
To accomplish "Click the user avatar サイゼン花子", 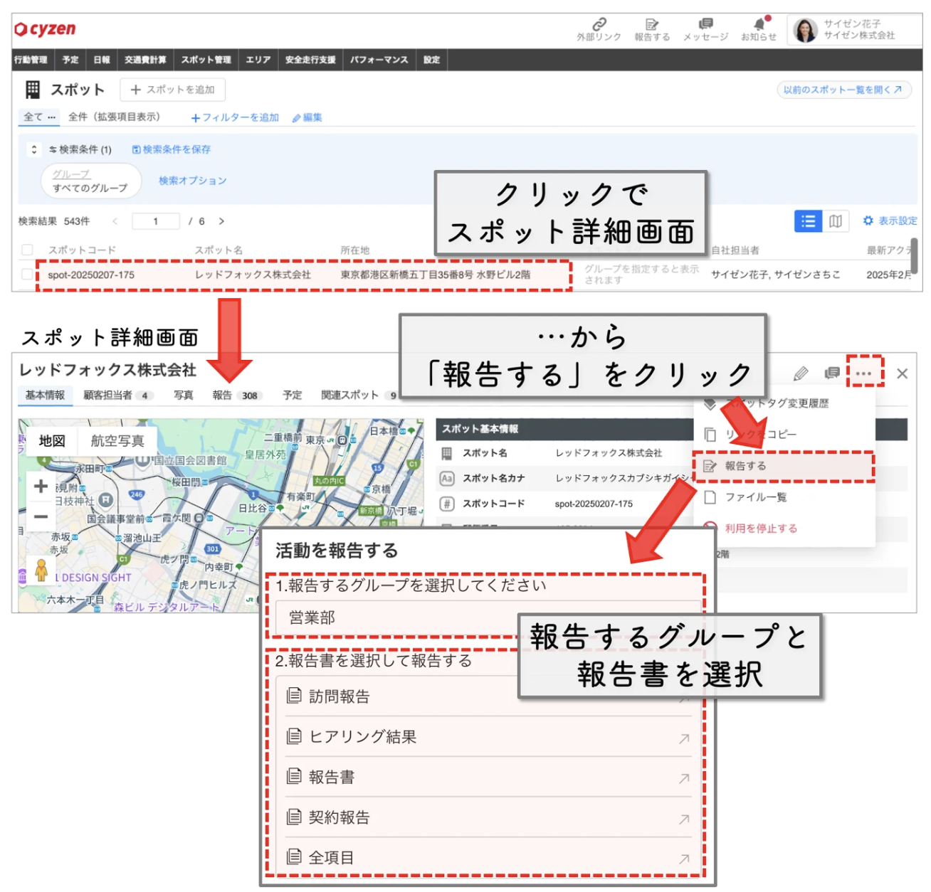I will click(x=805, y=30).
